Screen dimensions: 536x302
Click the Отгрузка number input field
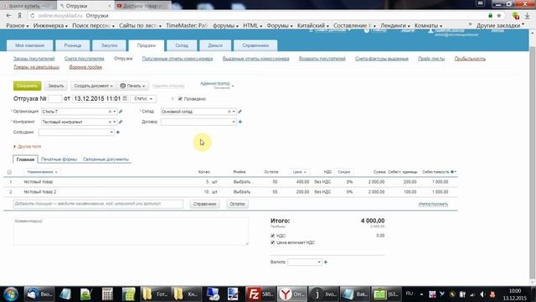point(55,99)
